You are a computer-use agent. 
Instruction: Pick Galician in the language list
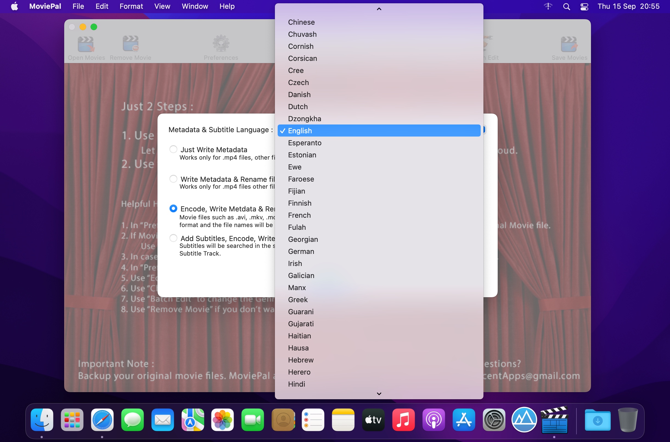[x=379, y=275]
